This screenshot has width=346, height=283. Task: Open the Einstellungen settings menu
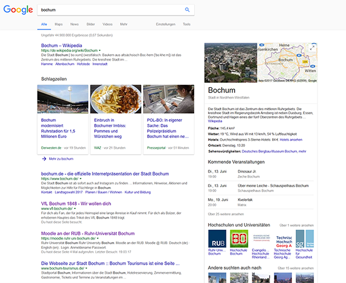point(166,24)
